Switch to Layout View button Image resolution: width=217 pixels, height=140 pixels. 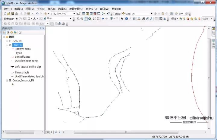click(51, 132)
